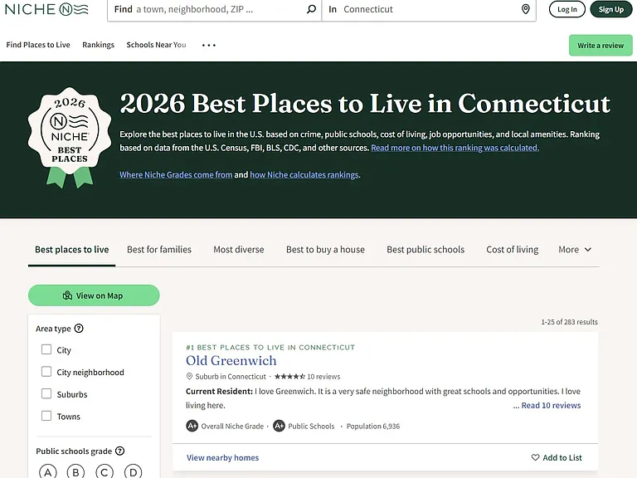637x478 pixels.
Task: Open Rankings navigation item
Action: (99, 45)
